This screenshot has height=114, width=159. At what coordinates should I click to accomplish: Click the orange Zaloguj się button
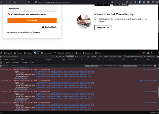tap(32, 20)
